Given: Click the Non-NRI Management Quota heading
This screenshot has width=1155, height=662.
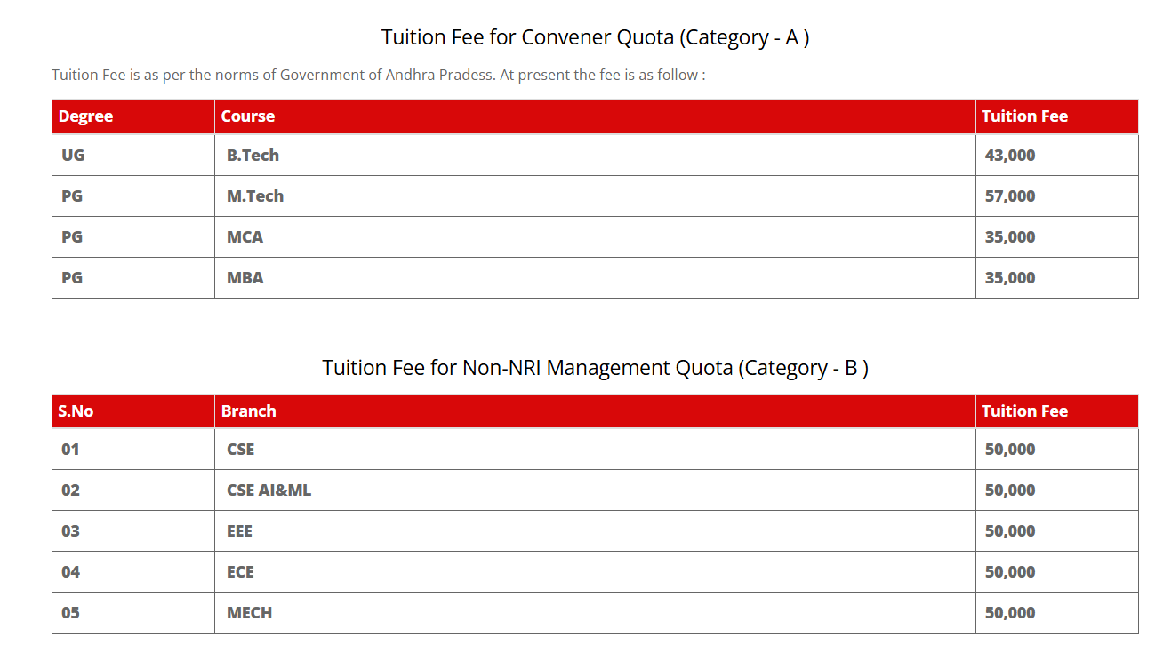Looking at the screenshot, I should tap(595, 368).
